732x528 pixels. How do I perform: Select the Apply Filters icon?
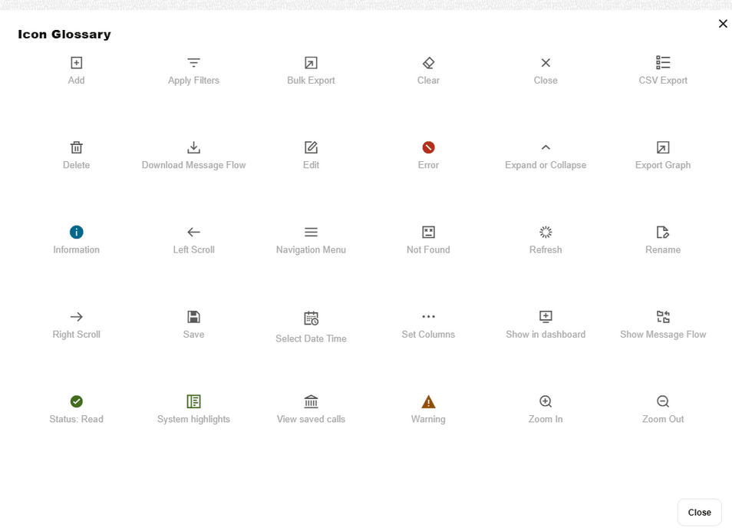point(193,62)
